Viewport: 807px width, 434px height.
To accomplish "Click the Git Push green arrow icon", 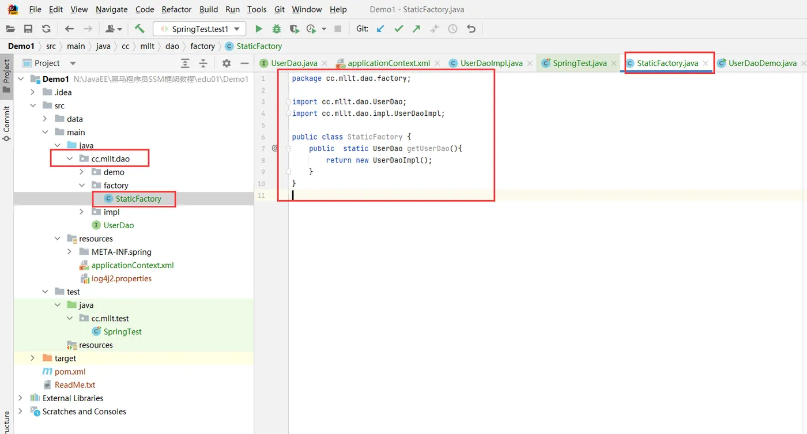I will click(x=417, y=29).
